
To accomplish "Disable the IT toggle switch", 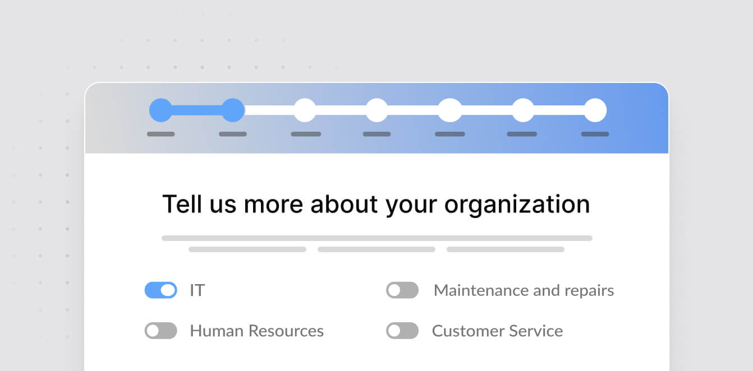I will click(161, 290).
